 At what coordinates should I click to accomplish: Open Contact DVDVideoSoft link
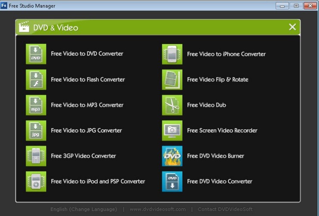coord(225,209)
